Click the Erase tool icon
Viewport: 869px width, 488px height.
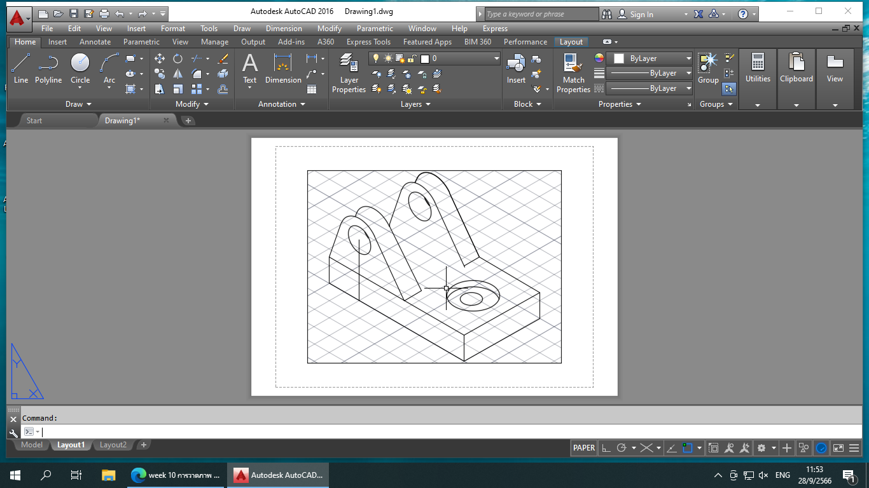tap(223, 58)
